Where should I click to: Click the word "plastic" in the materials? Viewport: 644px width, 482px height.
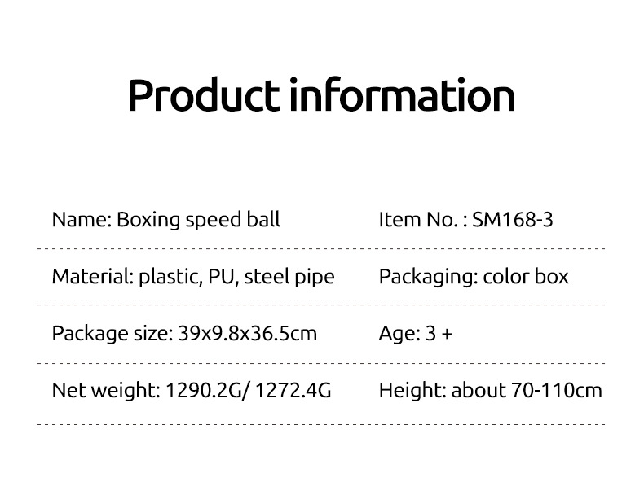[170, 276]
